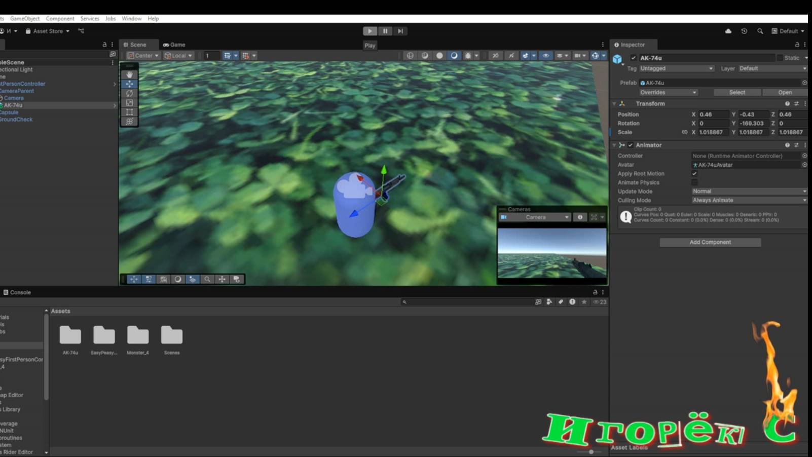Click the Select button for the AK-74u prefab
The image size is (812, 457).
[736, 92]
